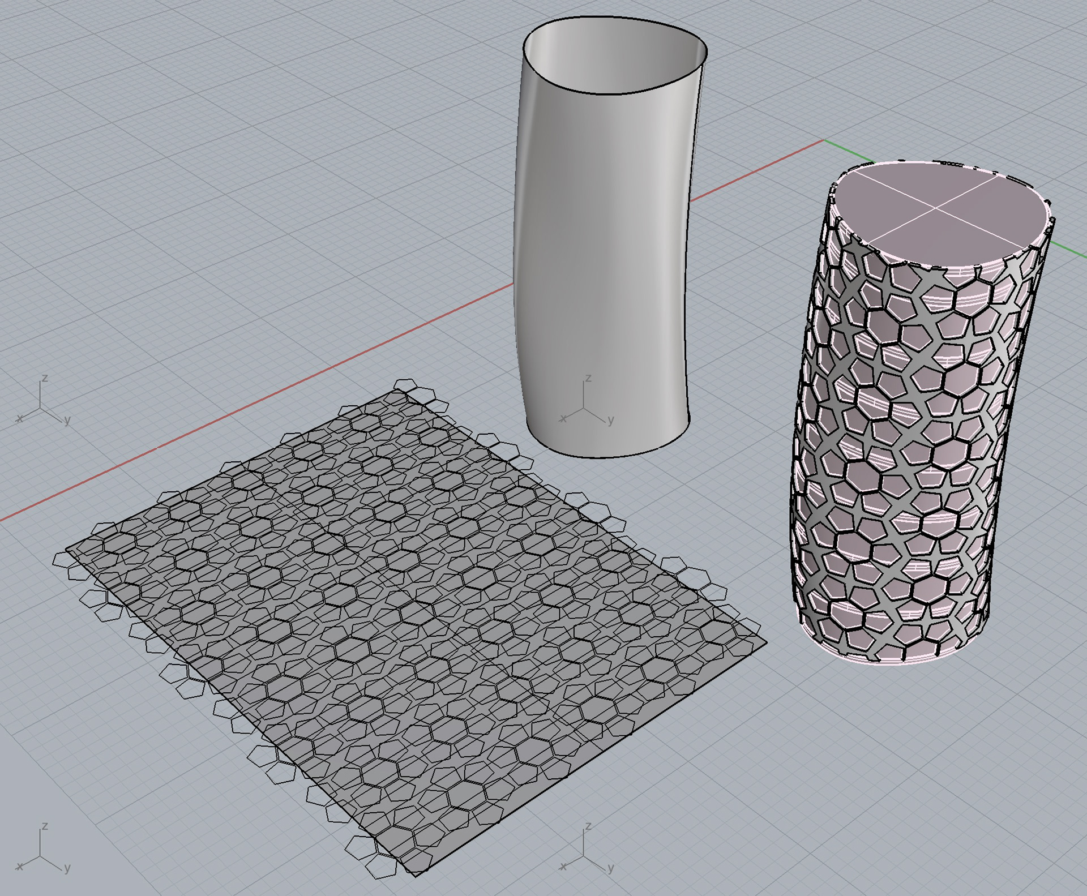Click inside the gray tube's top opening

pyautogui.click(x=614, y=57)
